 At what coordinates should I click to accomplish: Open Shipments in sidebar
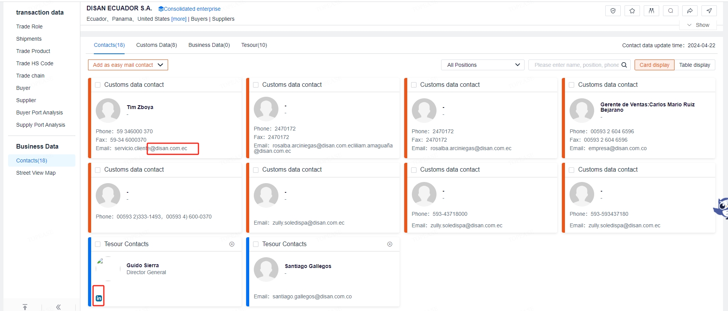tap(29, 39)
